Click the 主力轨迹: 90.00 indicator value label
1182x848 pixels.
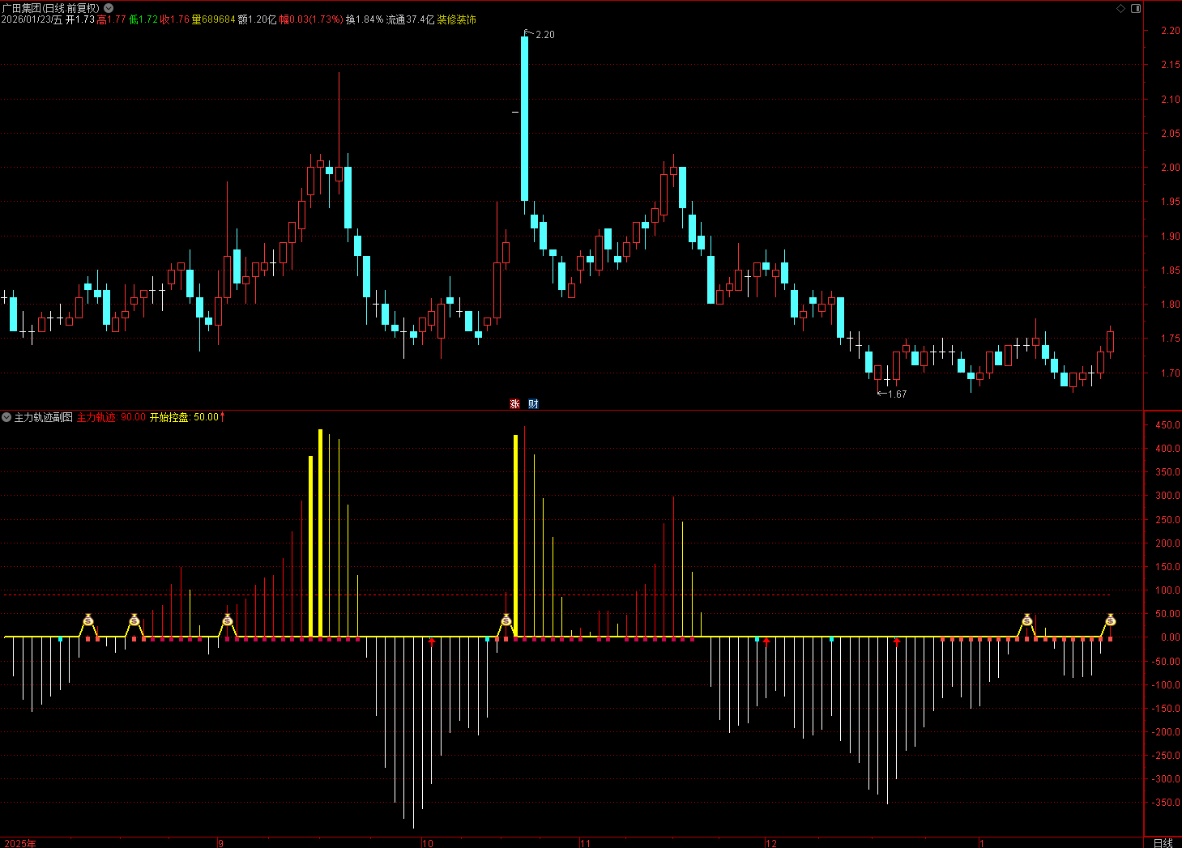111,417
